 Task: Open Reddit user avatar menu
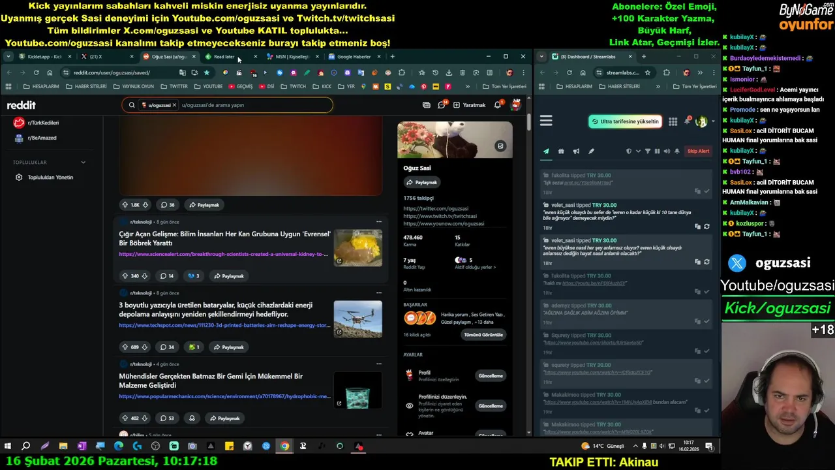click(515, 104)
